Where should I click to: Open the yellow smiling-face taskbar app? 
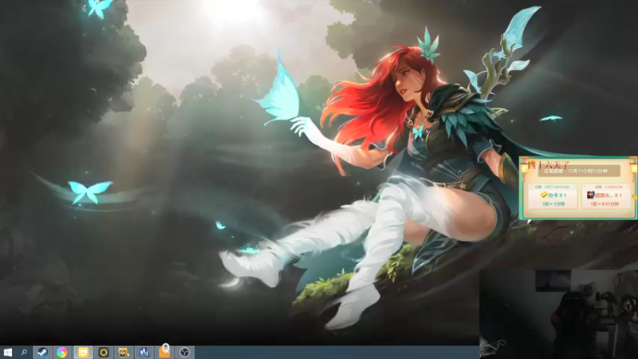click(83, 352)
